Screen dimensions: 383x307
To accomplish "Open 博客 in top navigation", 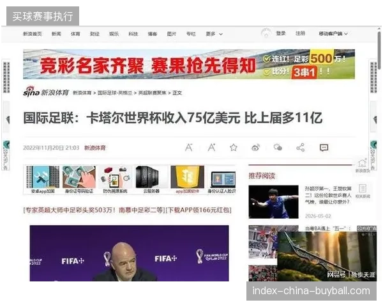I will click(153, 34).
